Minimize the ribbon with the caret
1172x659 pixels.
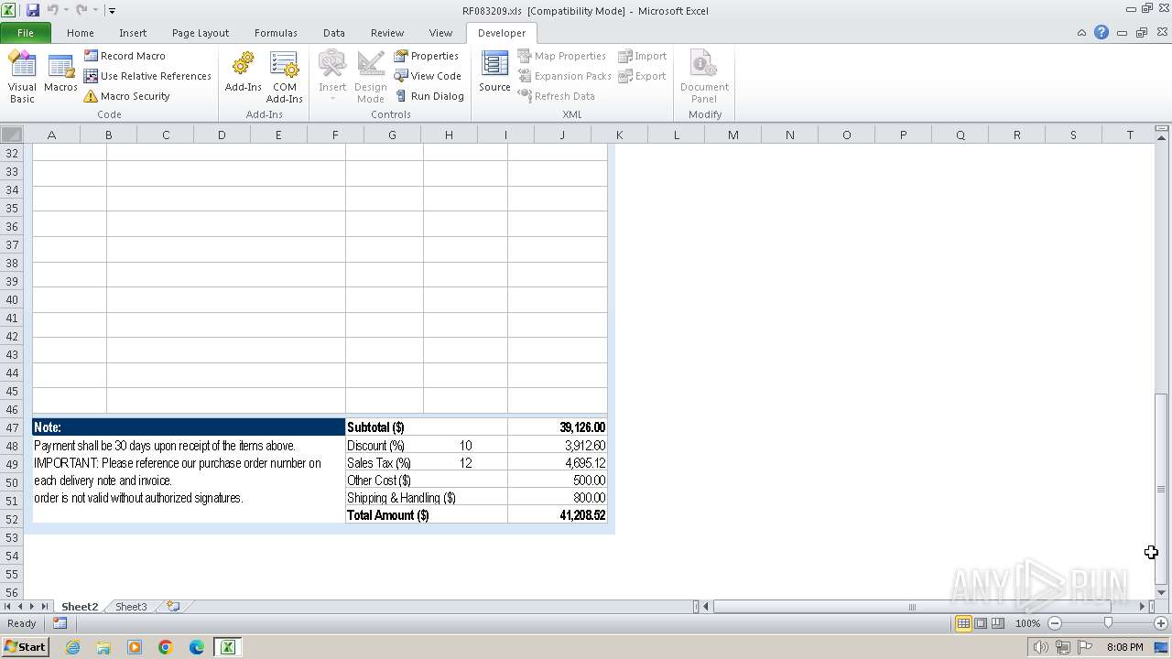click(x=1081, y=33)
